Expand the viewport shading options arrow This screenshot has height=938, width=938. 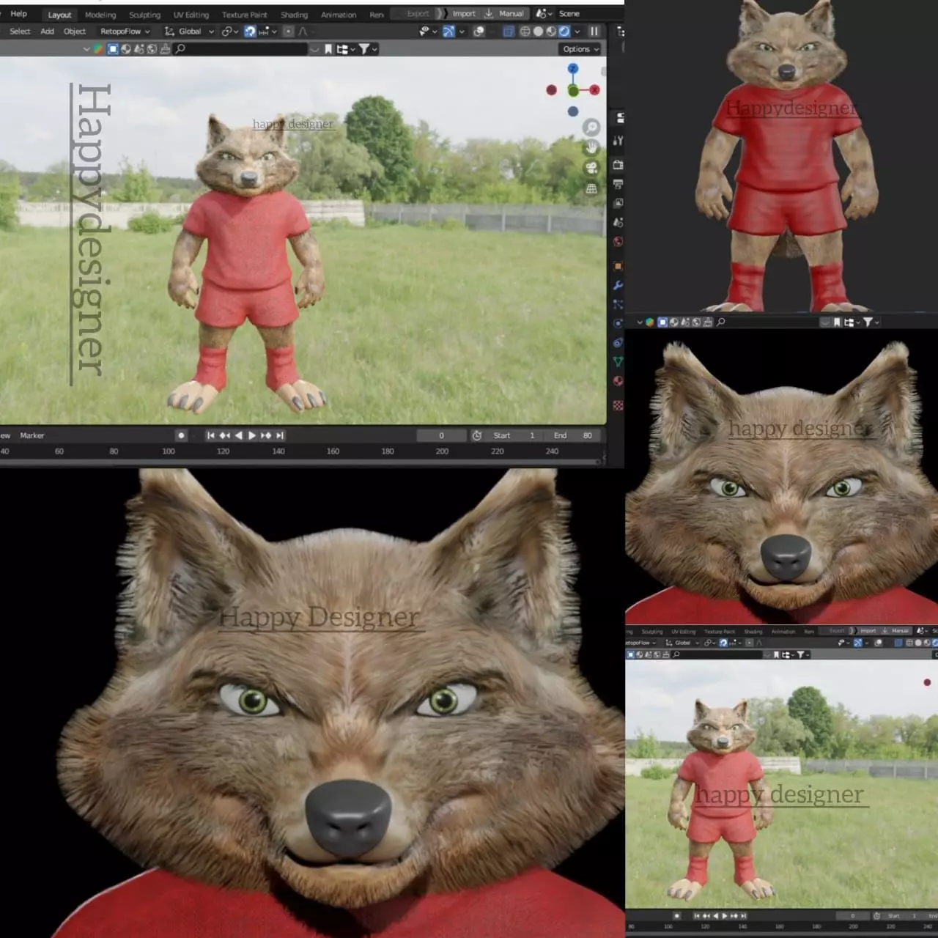pos(577,32)
